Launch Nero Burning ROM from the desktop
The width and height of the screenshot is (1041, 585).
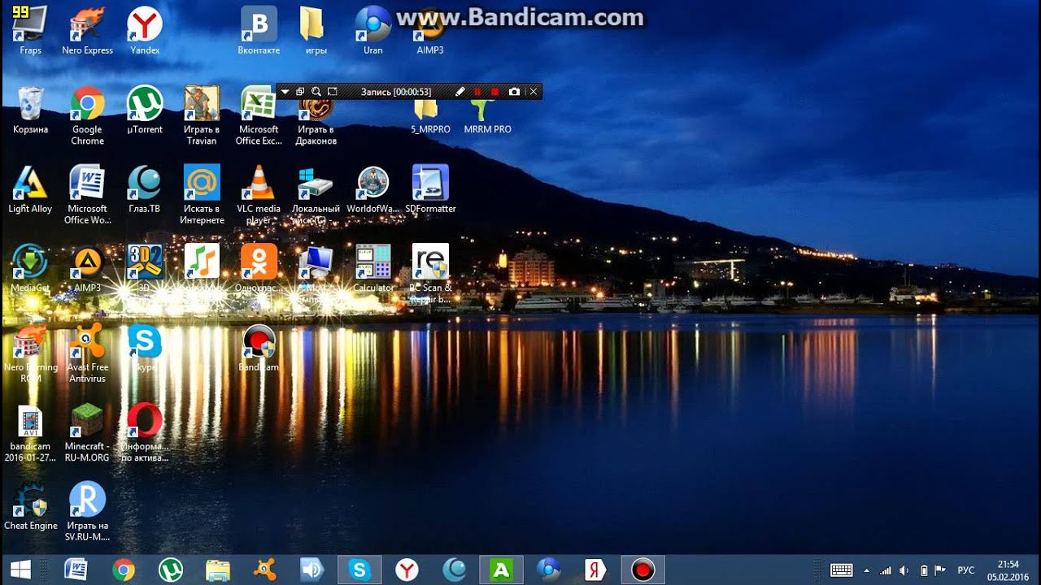(30, 354)
